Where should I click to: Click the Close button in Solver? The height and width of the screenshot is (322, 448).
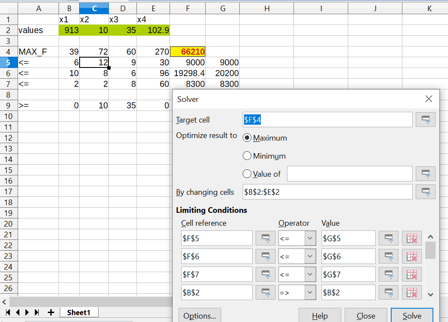pos(366,316)
